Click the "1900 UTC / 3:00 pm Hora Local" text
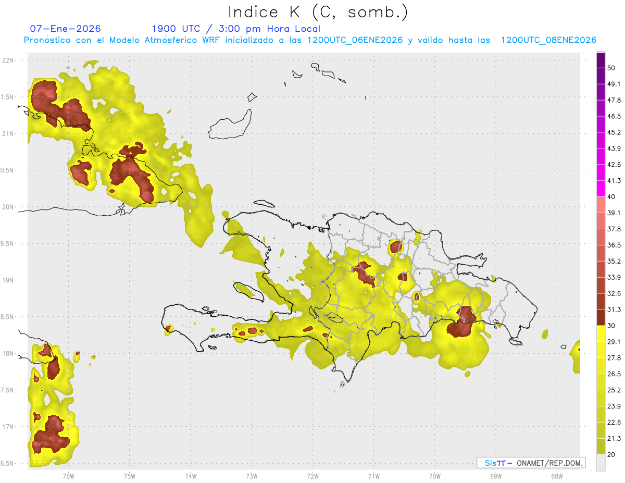The width and height of the screenshot is (625, 483). click(236, 29)
